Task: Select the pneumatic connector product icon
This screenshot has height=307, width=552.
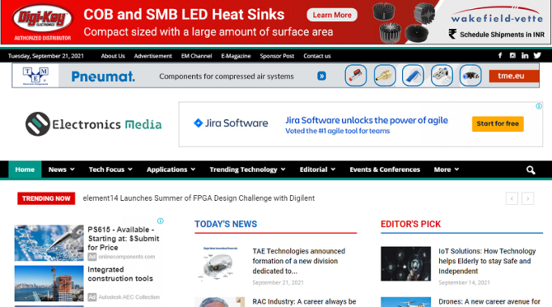Action: [442, 75]
